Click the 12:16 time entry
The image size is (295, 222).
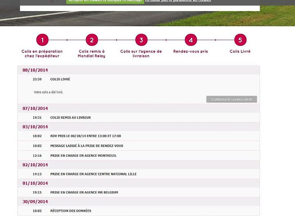(x=37, y=156)
